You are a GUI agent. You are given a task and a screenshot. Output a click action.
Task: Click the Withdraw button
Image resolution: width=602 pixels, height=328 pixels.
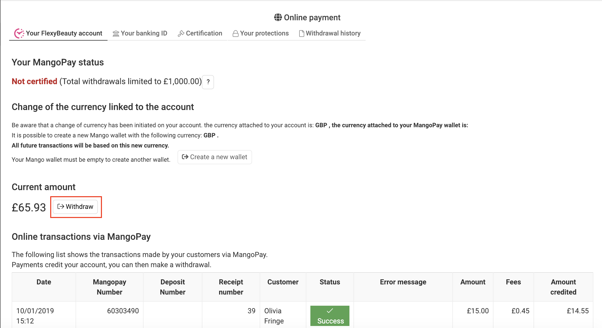coord(75,207)
